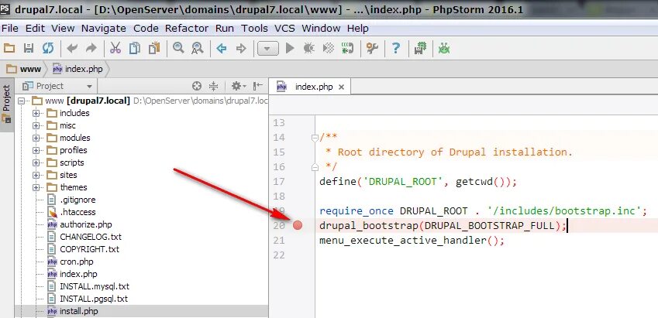Open the Code menu
The image size is (658, 318).
146,28
